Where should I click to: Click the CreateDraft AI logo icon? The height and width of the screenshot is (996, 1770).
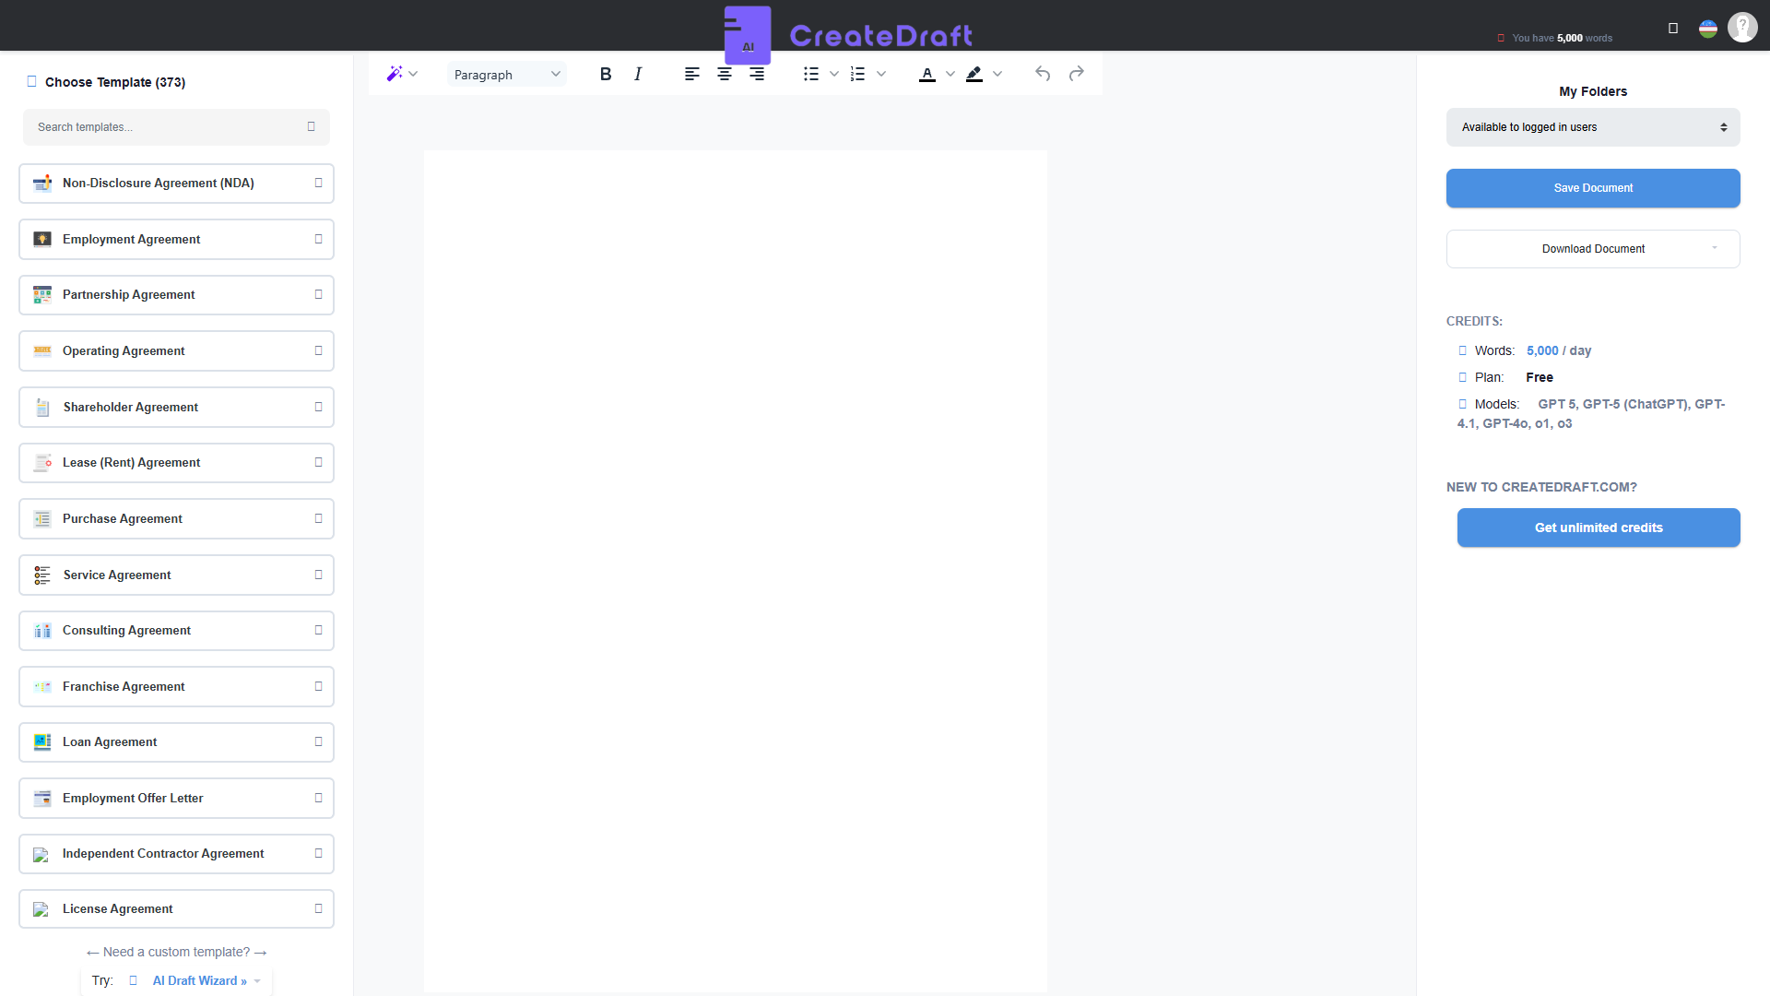[x=748, y=35]
